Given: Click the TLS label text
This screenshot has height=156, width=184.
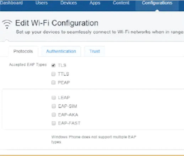Looking at the screenshot, I should (x=62, y=65).
